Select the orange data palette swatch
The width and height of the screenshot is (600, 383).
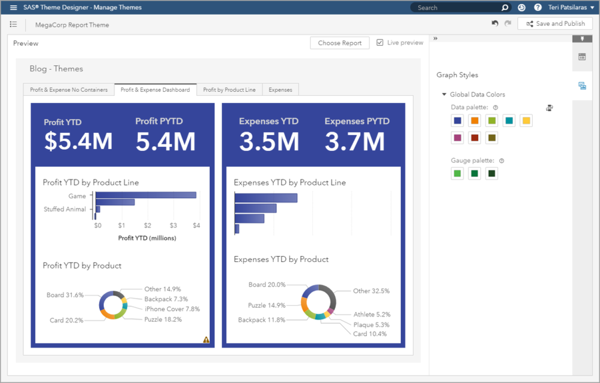point(474,121)
